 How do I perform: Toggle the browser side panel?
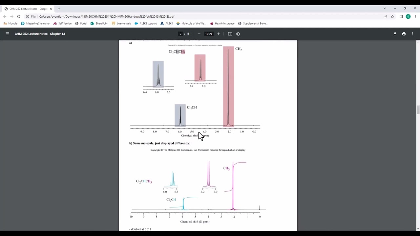coord(401,16)
